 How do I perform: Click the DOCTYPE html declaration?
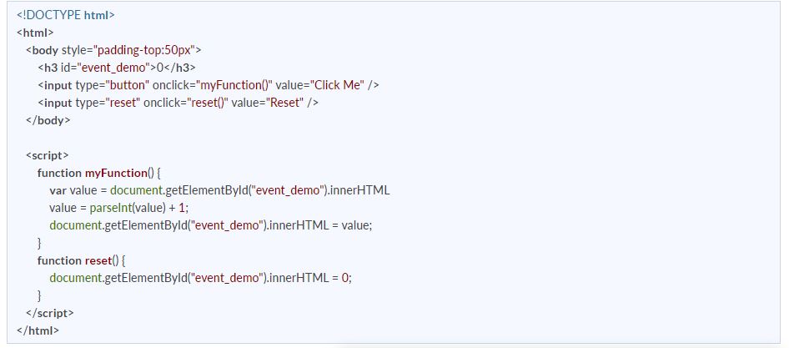click(66, 15)
